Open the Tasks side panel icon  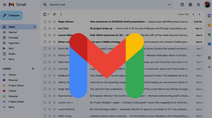209,44
